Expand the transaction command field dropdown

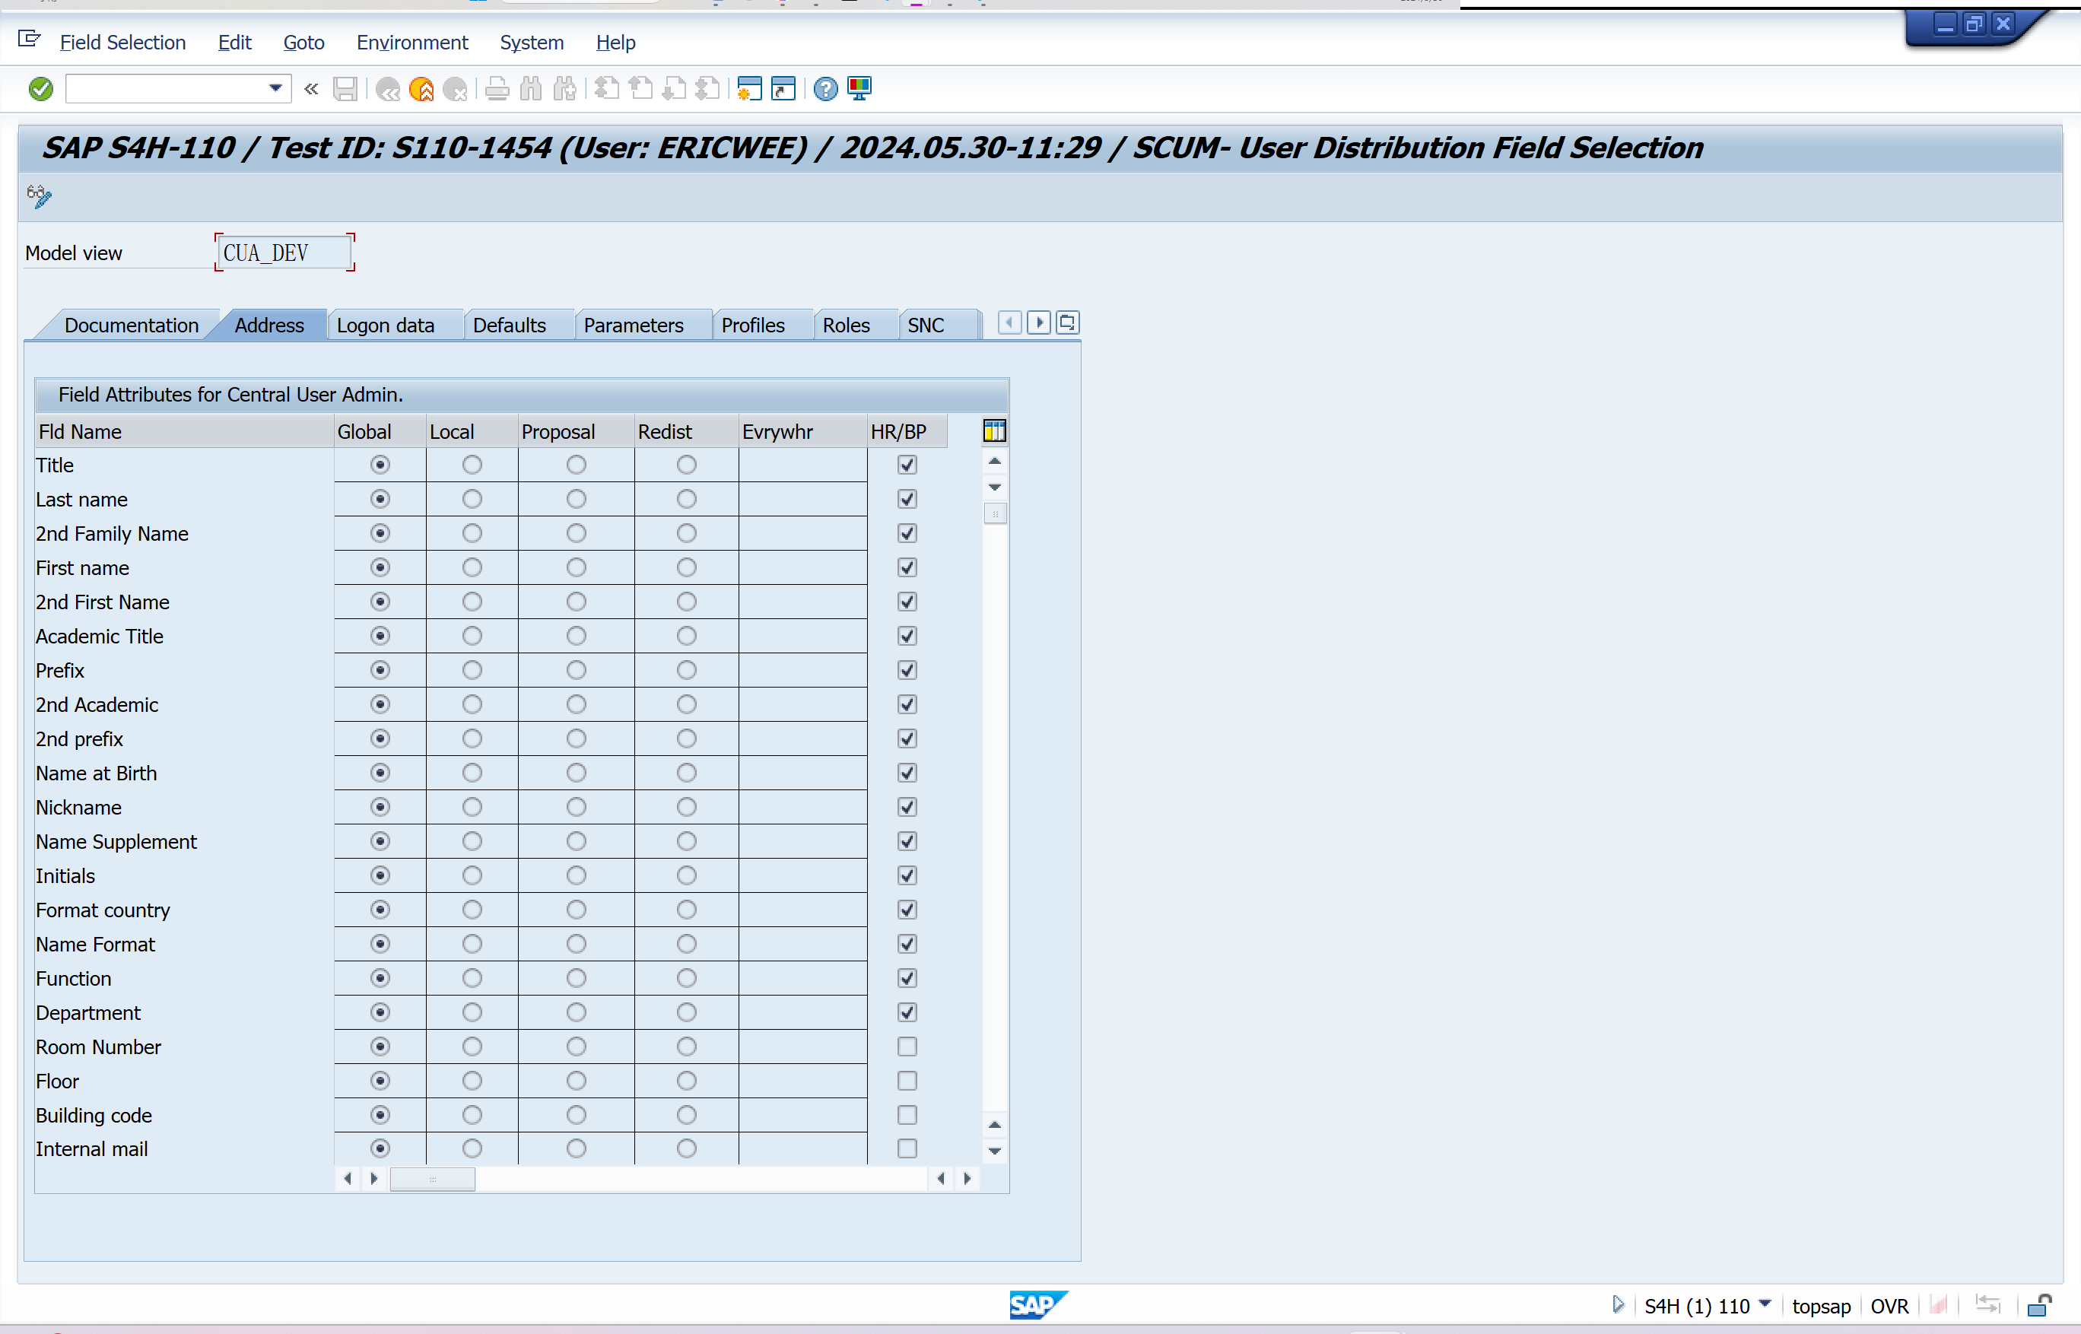275,88
